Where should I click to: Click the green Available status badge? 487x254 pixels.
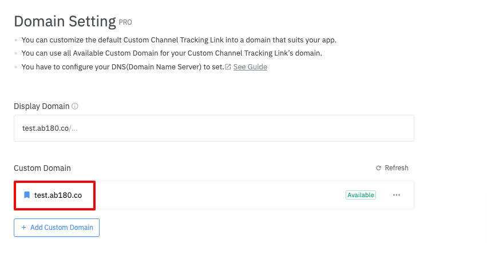pos(361,195)
